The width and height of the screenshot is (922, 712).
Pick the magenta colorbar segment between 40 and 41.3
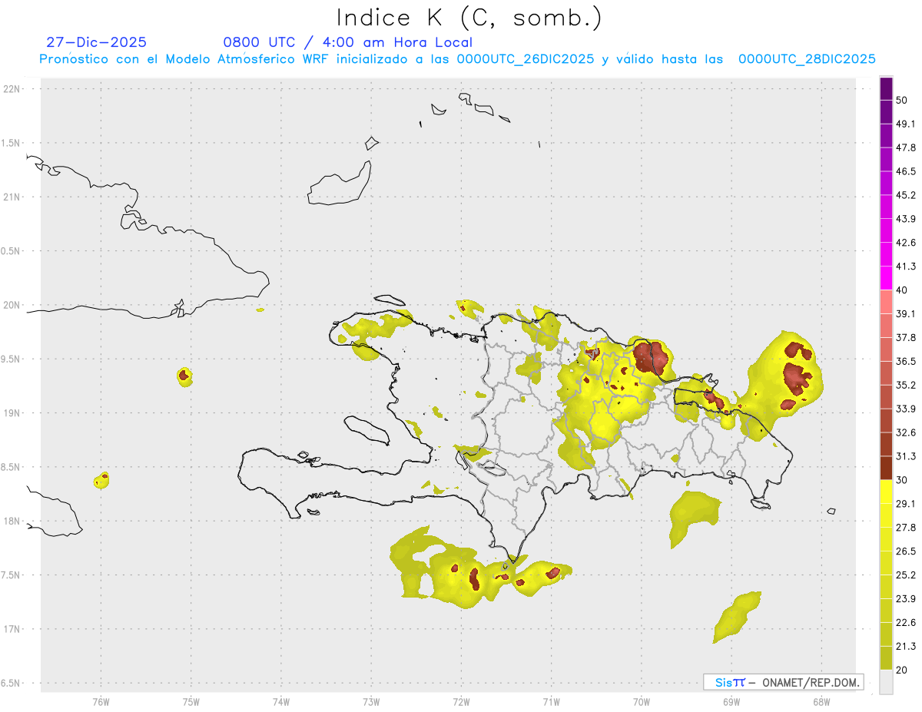tap(887, 278)
